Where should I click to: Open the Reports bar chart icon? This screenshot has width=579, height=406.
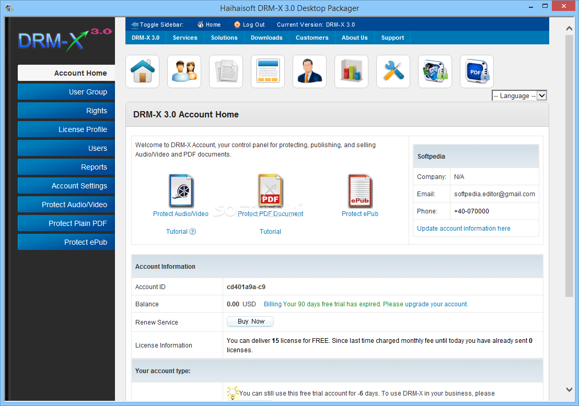(352, 71)
